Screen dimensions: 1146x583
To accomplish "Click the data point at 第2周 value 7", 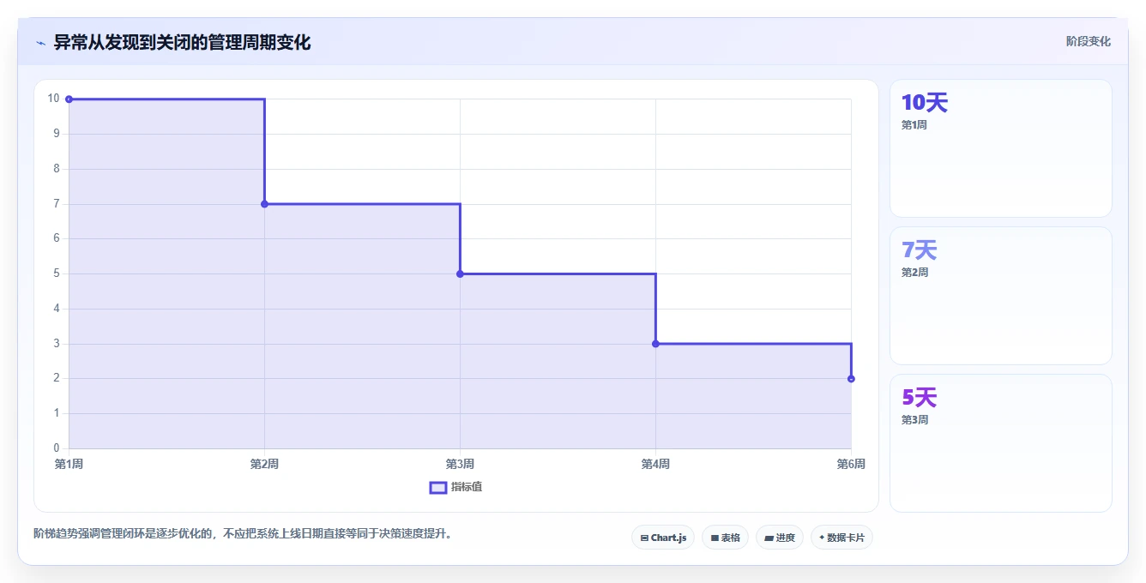I will 264,204.
